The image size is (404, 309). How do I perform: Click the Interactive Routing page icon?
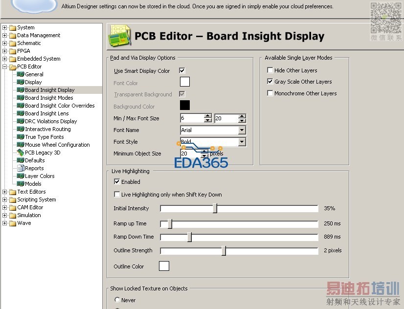point(21,129)
